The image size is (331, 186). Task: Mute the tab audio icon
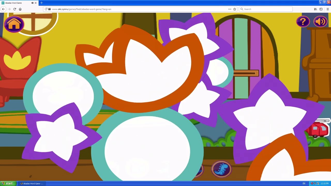33,3
